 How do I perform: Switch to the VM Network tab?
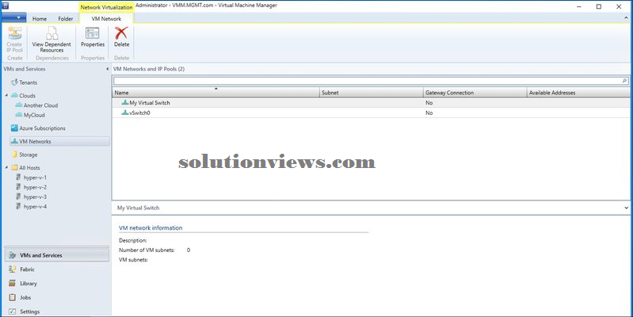click(x=107, y=18)
